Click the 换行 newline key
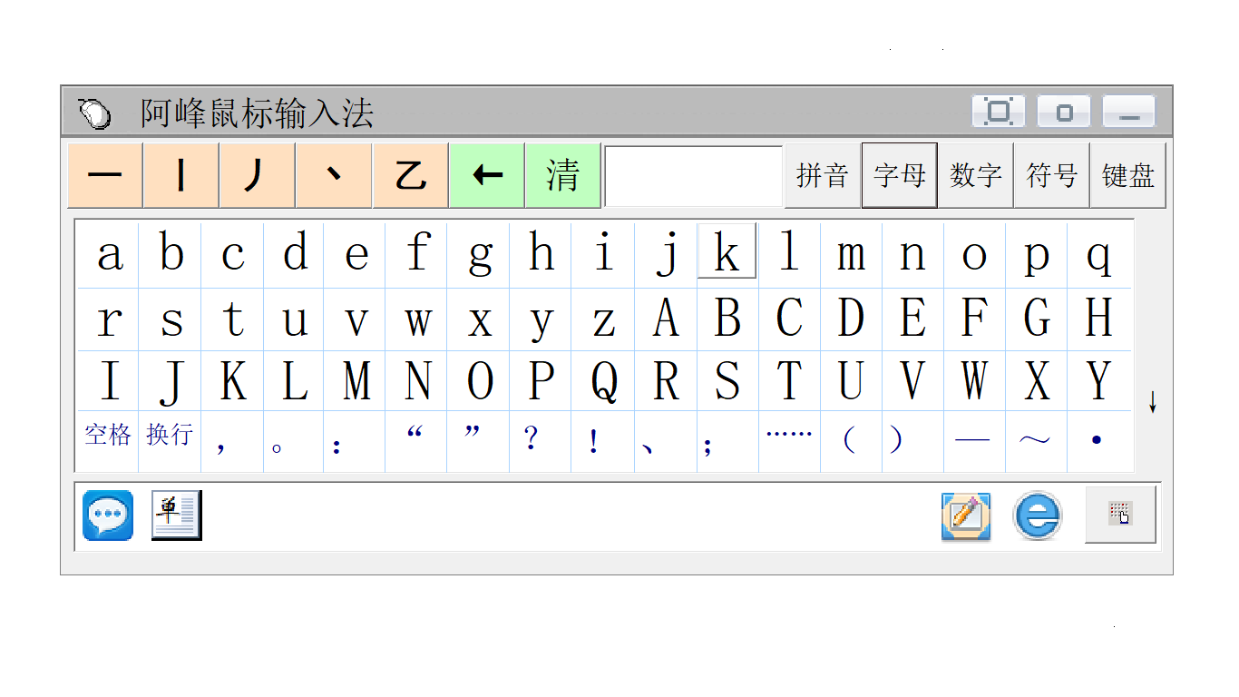 (171, 441)
